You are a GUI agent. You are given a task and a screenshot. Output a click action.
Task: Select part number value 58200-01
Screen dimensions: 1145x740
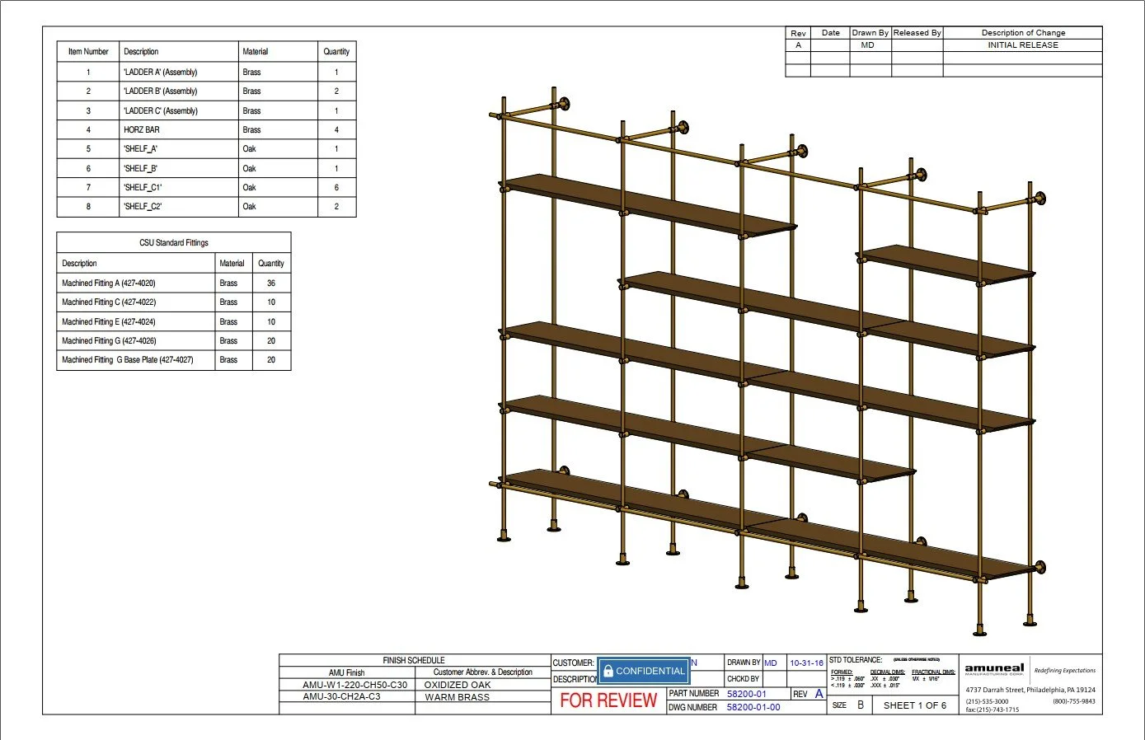point(747,694)
